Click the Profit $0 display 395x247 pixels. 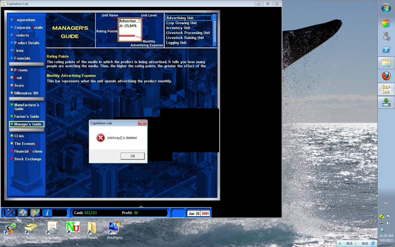tap(130, 213)
